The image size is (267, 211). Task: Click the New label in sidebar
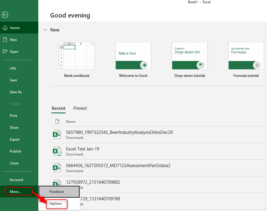pos(13,40)
